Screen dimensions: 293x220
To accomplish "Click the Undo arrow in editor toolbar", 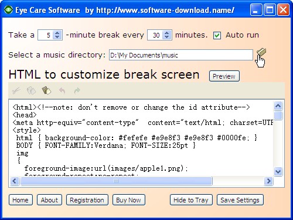I will [62, 90].
